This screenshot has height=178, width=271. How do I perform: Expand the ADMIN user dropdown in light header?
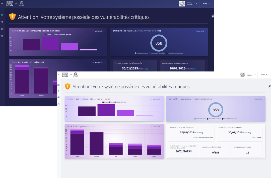pos(263,75)
